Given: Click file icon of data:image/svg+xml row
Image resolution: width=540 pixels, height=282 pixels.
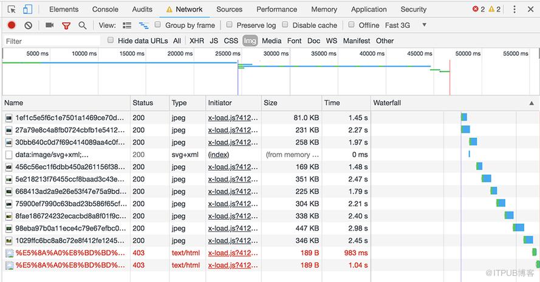Looking at the screenshot, I should [x=9, y=155].
